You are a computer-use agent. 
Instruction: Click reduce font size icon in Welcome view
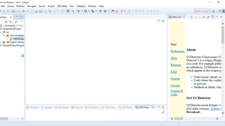[x=204, y=17]
